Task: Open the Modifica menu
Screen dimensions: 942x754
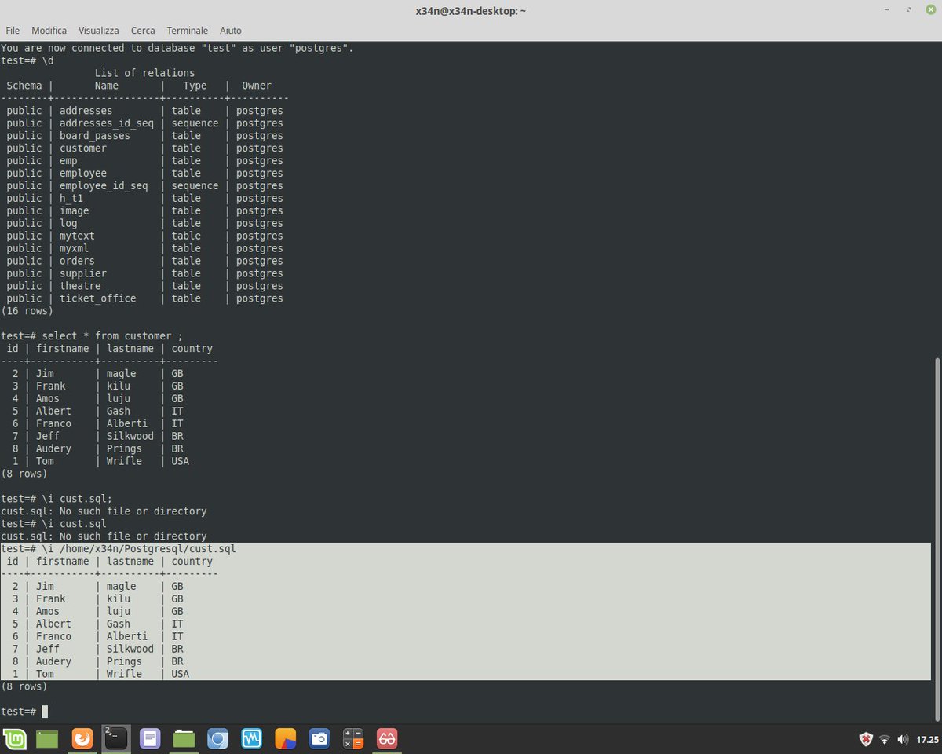Action: coord(49,31)
